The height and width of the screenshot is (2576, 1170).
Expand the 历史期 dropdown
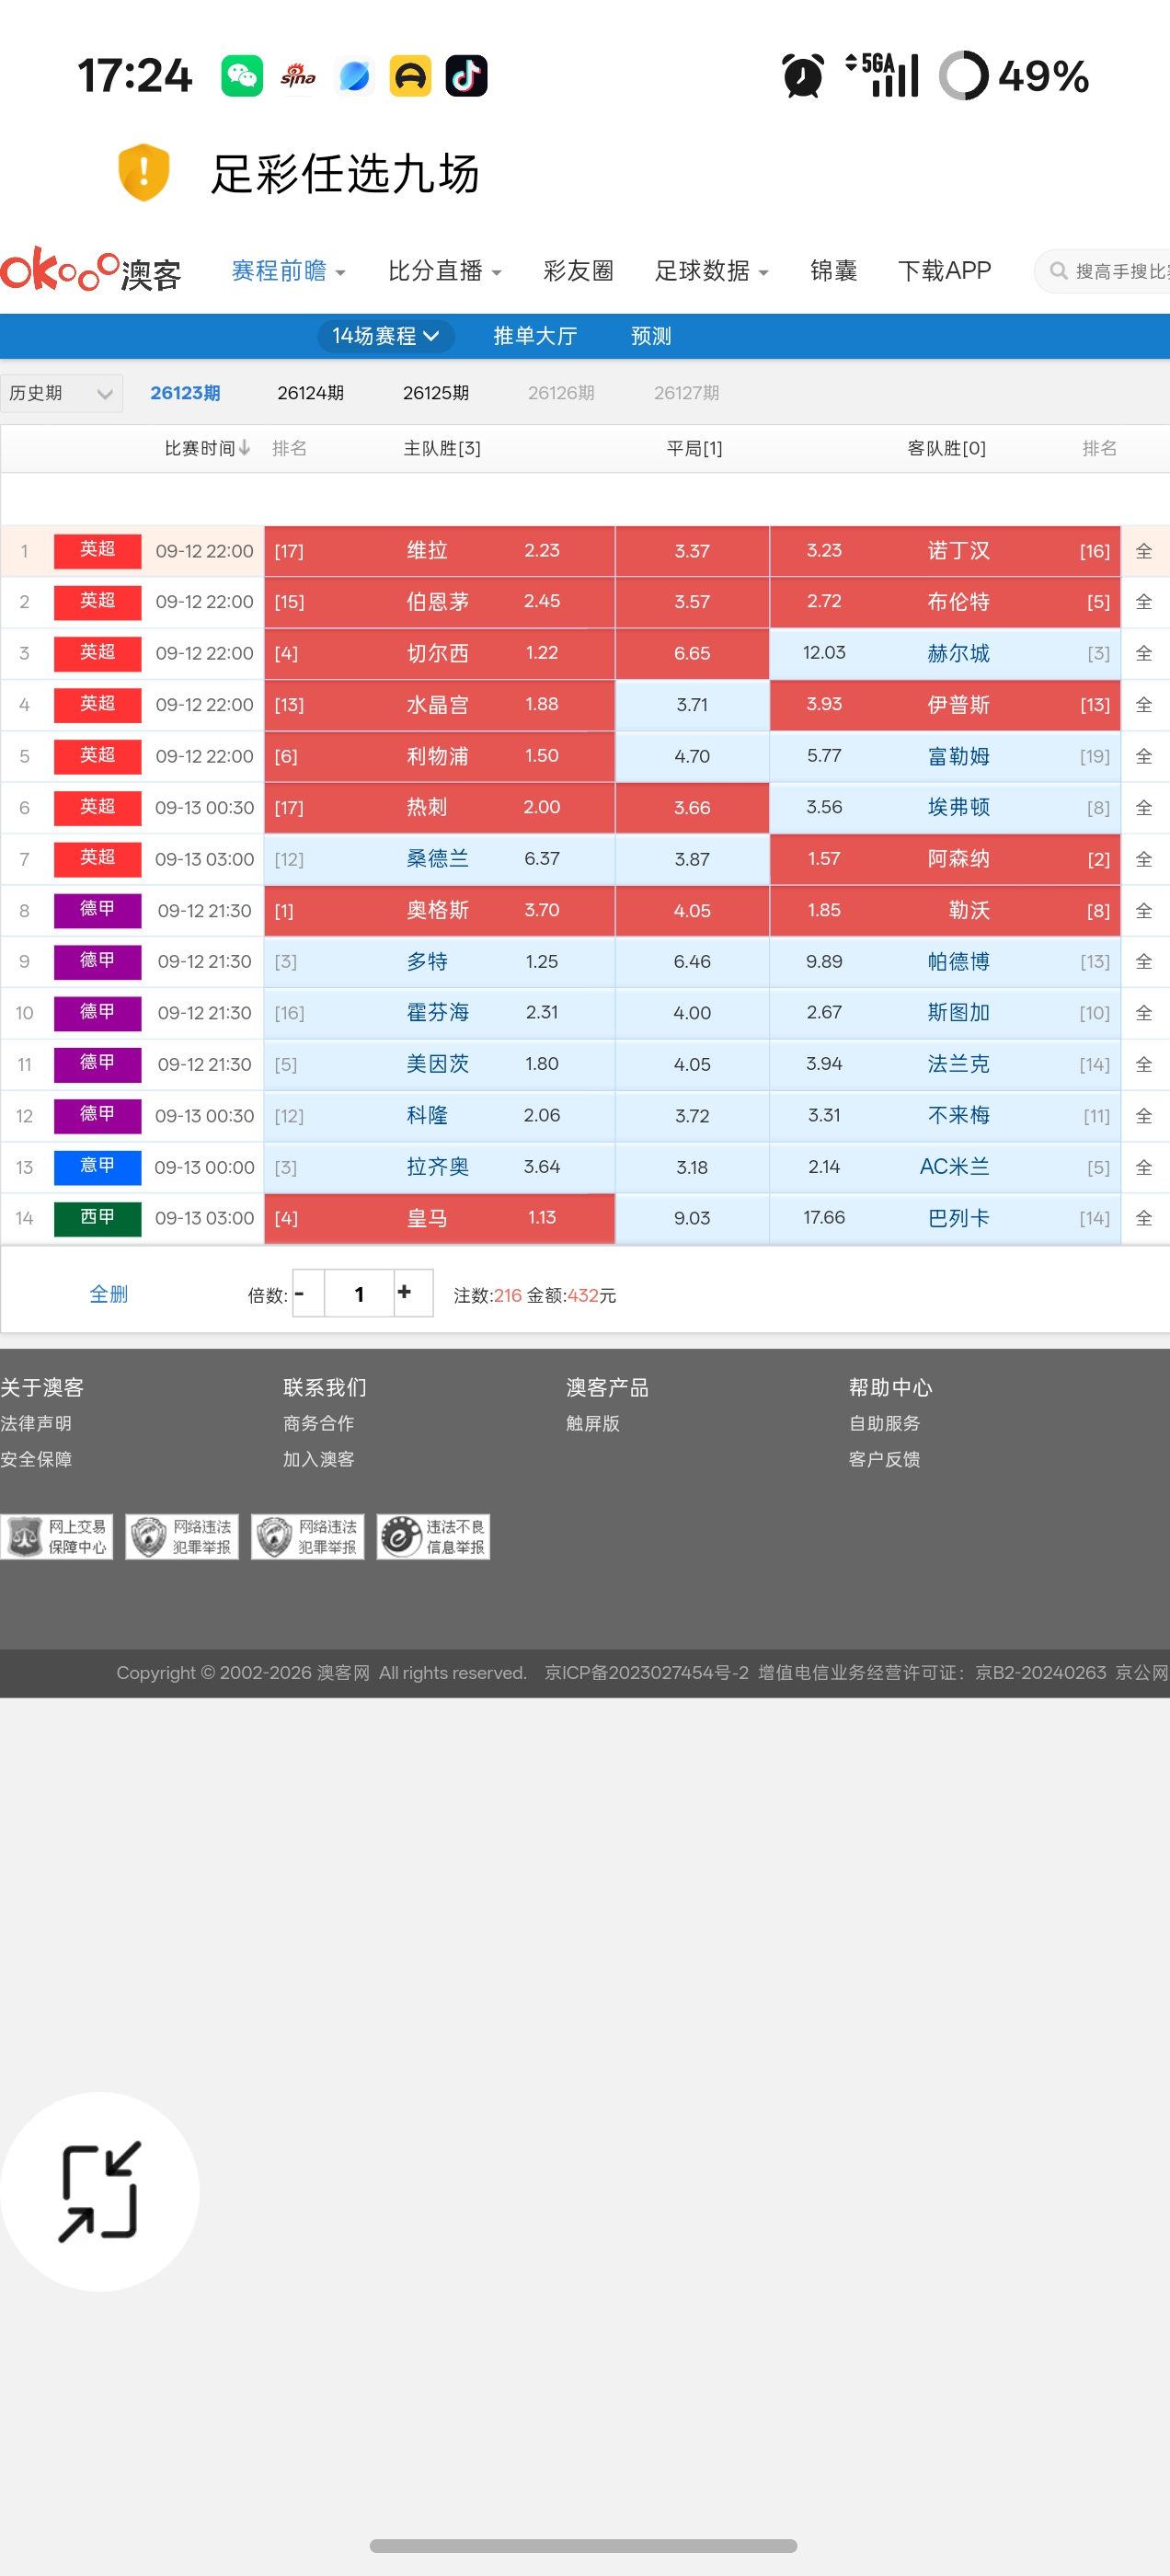[x=61, y=393]
